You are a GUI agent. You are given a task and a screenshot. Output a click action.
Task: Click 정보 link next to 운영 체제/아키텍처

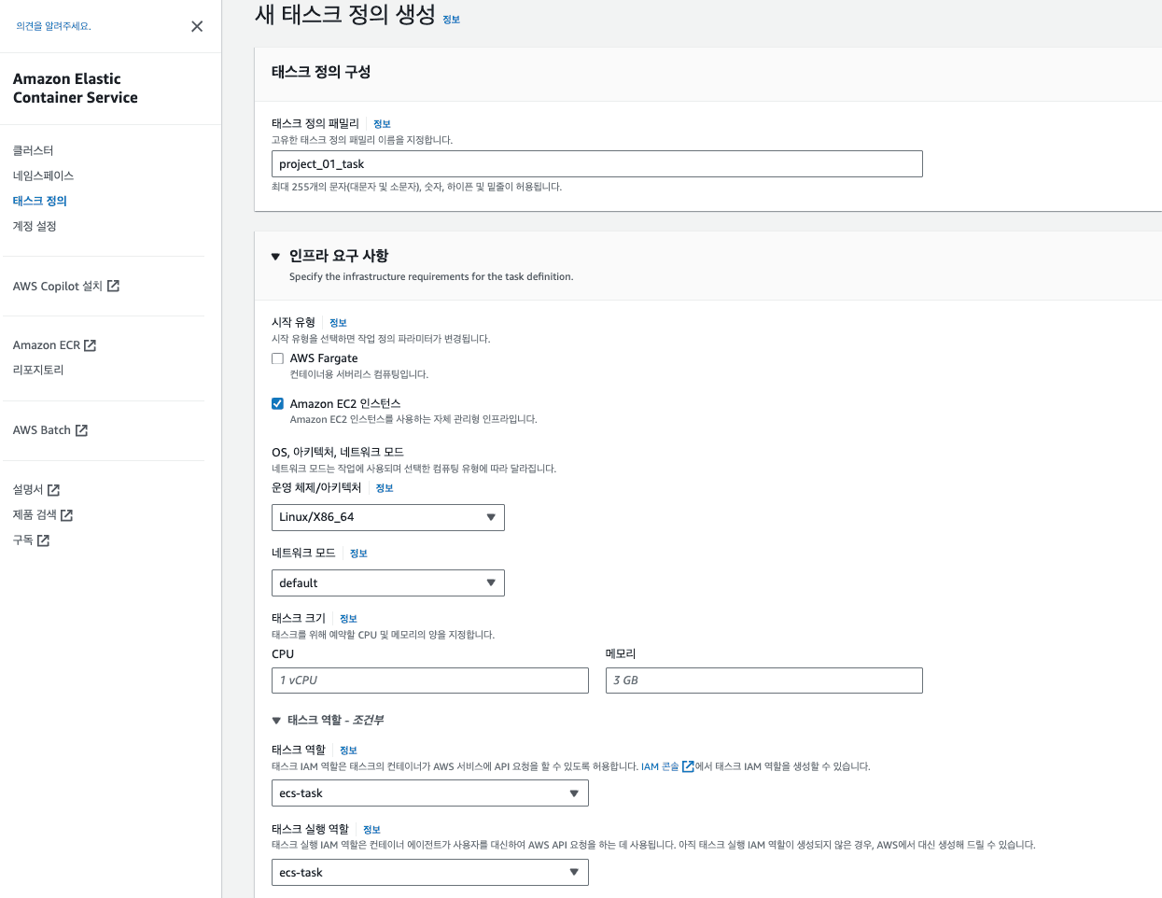pyautogui.click(x=385, y=488)
